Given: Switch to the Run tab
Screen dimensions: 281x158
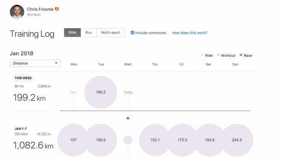Looking at the screenshot, I should pos(89,32).
